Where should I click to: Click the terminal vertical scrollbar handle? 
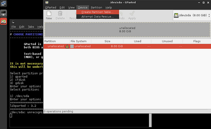pyautogui.click(x=150, y=120)
